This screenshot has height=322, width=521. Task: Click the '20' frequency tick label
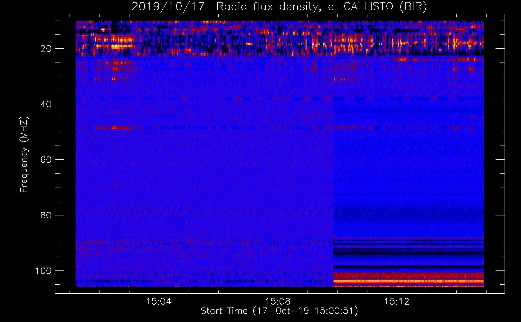(46, 49)
